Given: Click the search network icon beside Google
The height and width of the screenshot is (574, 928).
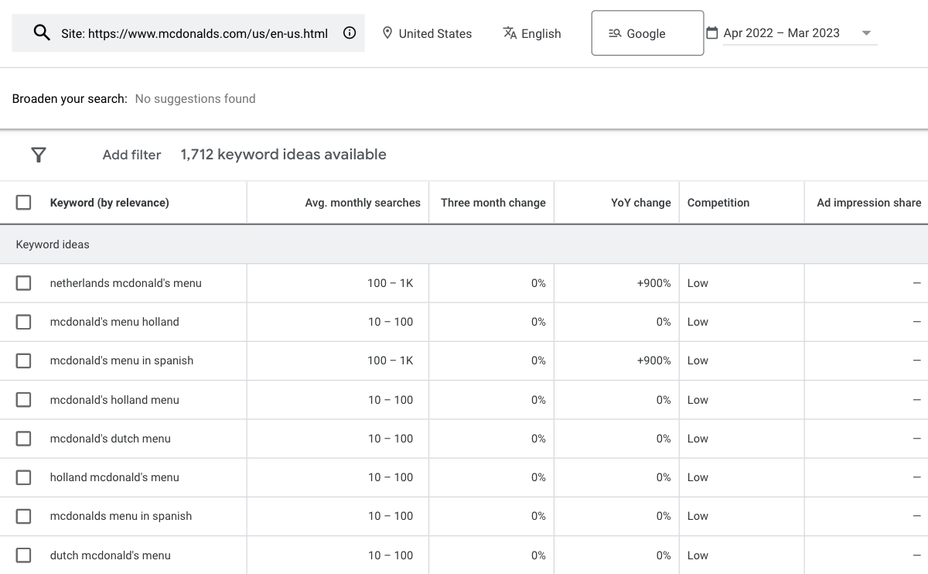Looking at the screenshot, I should click(x=615, y=33).
